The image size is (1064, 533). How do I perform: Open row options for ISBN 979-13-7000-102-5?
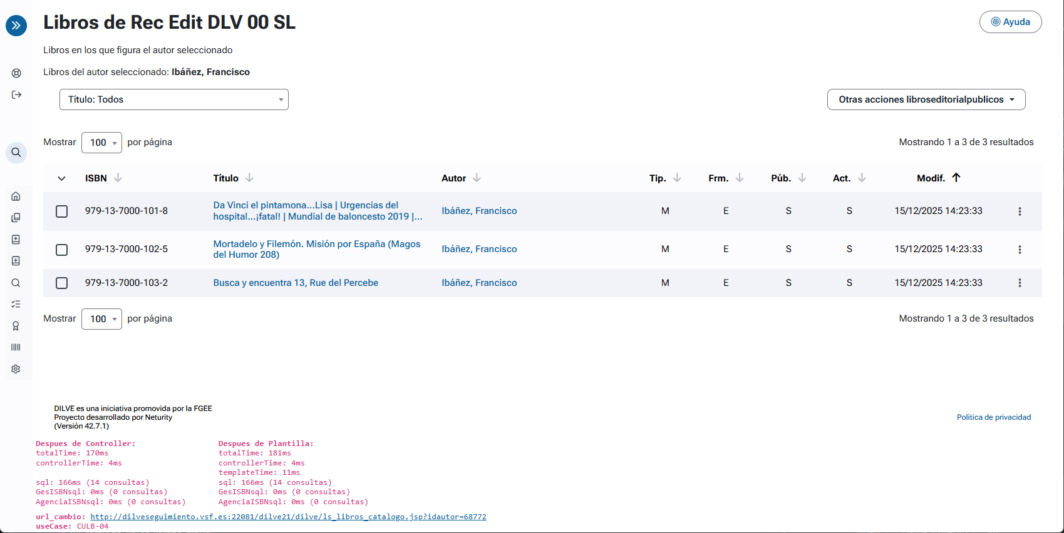click(x=1020, y=250)
